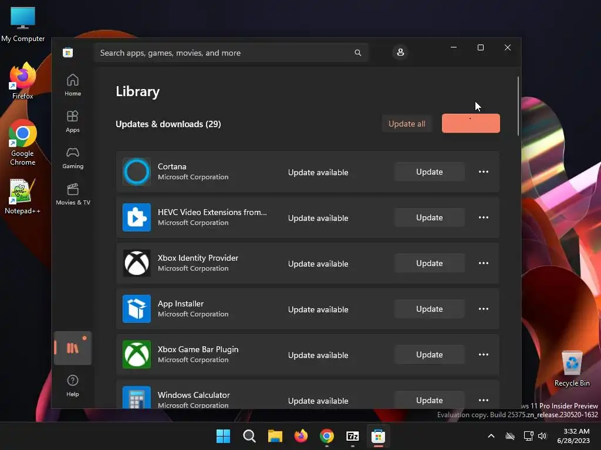
Task: Show hidden system tray icons
Action: click(491, 436)
